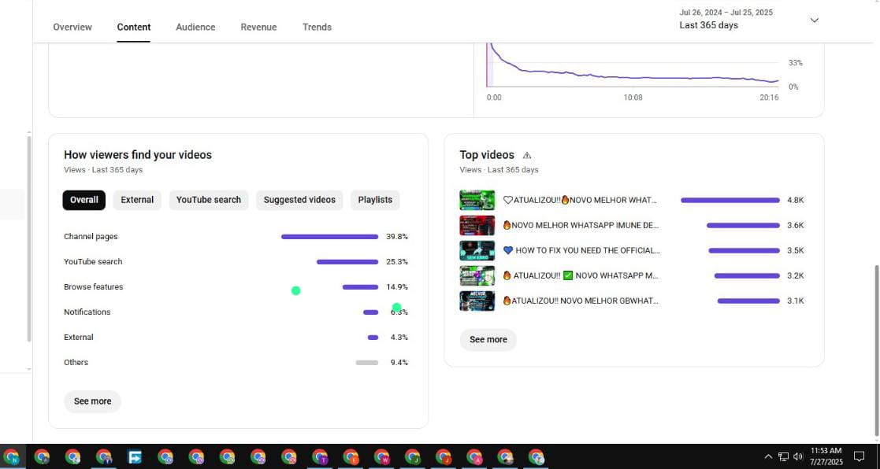Open the NOVO MELHOR WHATSAPP IMUNE video title

point(580,225)
